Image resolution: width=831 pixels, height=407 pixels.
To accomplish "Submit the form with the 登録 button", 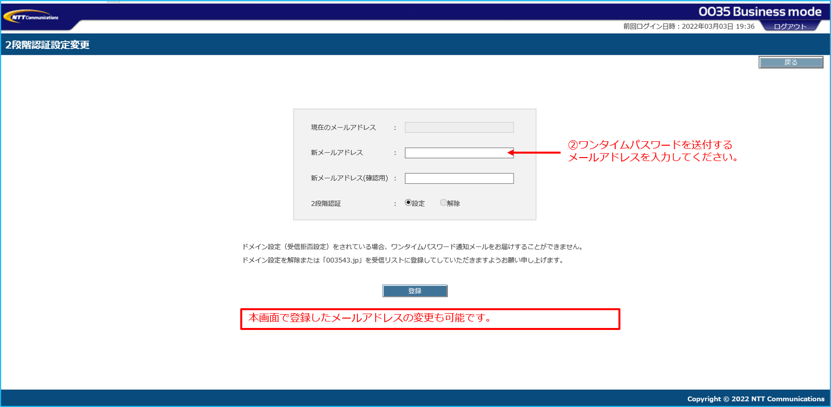I will pyautogui.click(x=415, y=291).
